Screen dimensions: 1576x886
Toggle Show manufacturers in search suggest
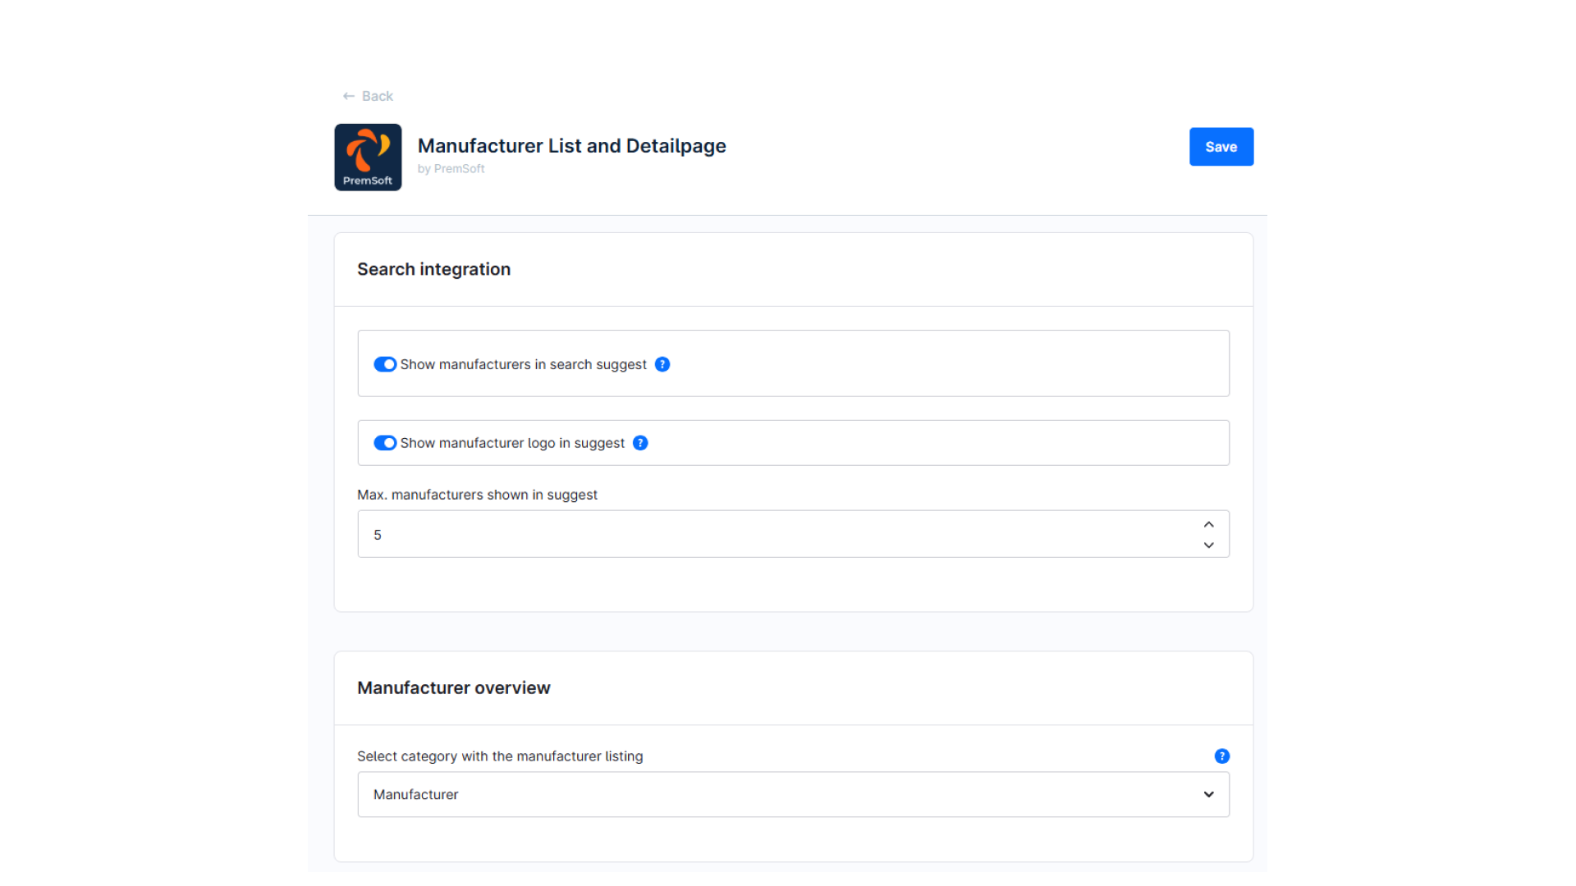(385, 364)
